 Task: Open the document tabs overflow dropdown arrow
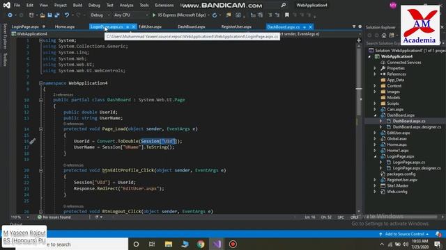click(354, 26)
